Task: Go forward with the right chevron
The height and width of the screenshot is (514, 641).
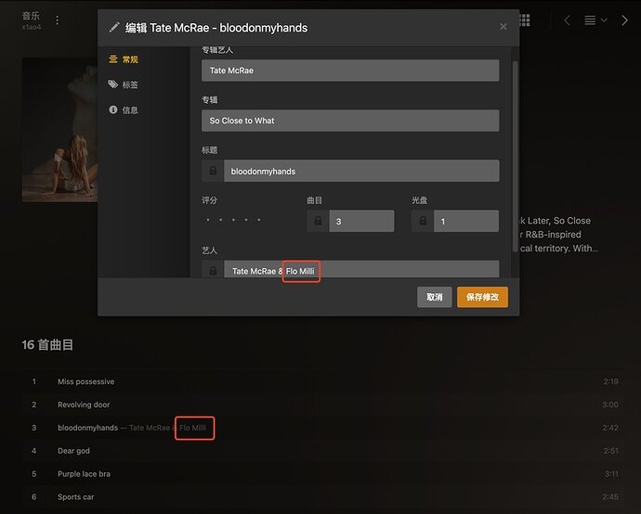Action: click(624, 20)
